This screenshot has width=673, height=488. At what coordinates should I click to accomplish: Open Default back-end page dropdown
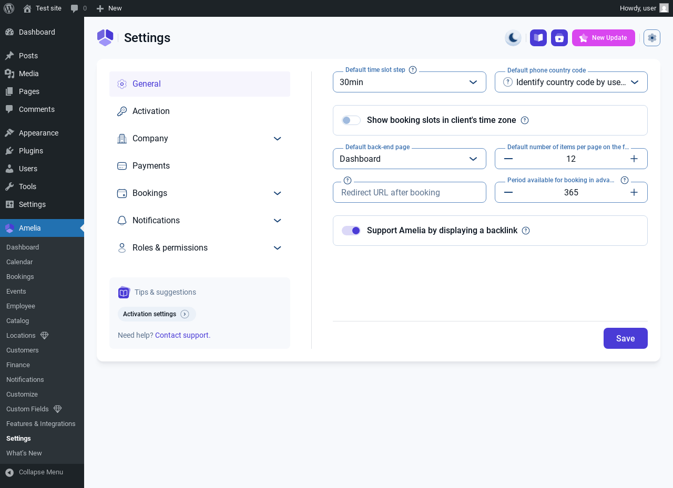tap(409, 159)
